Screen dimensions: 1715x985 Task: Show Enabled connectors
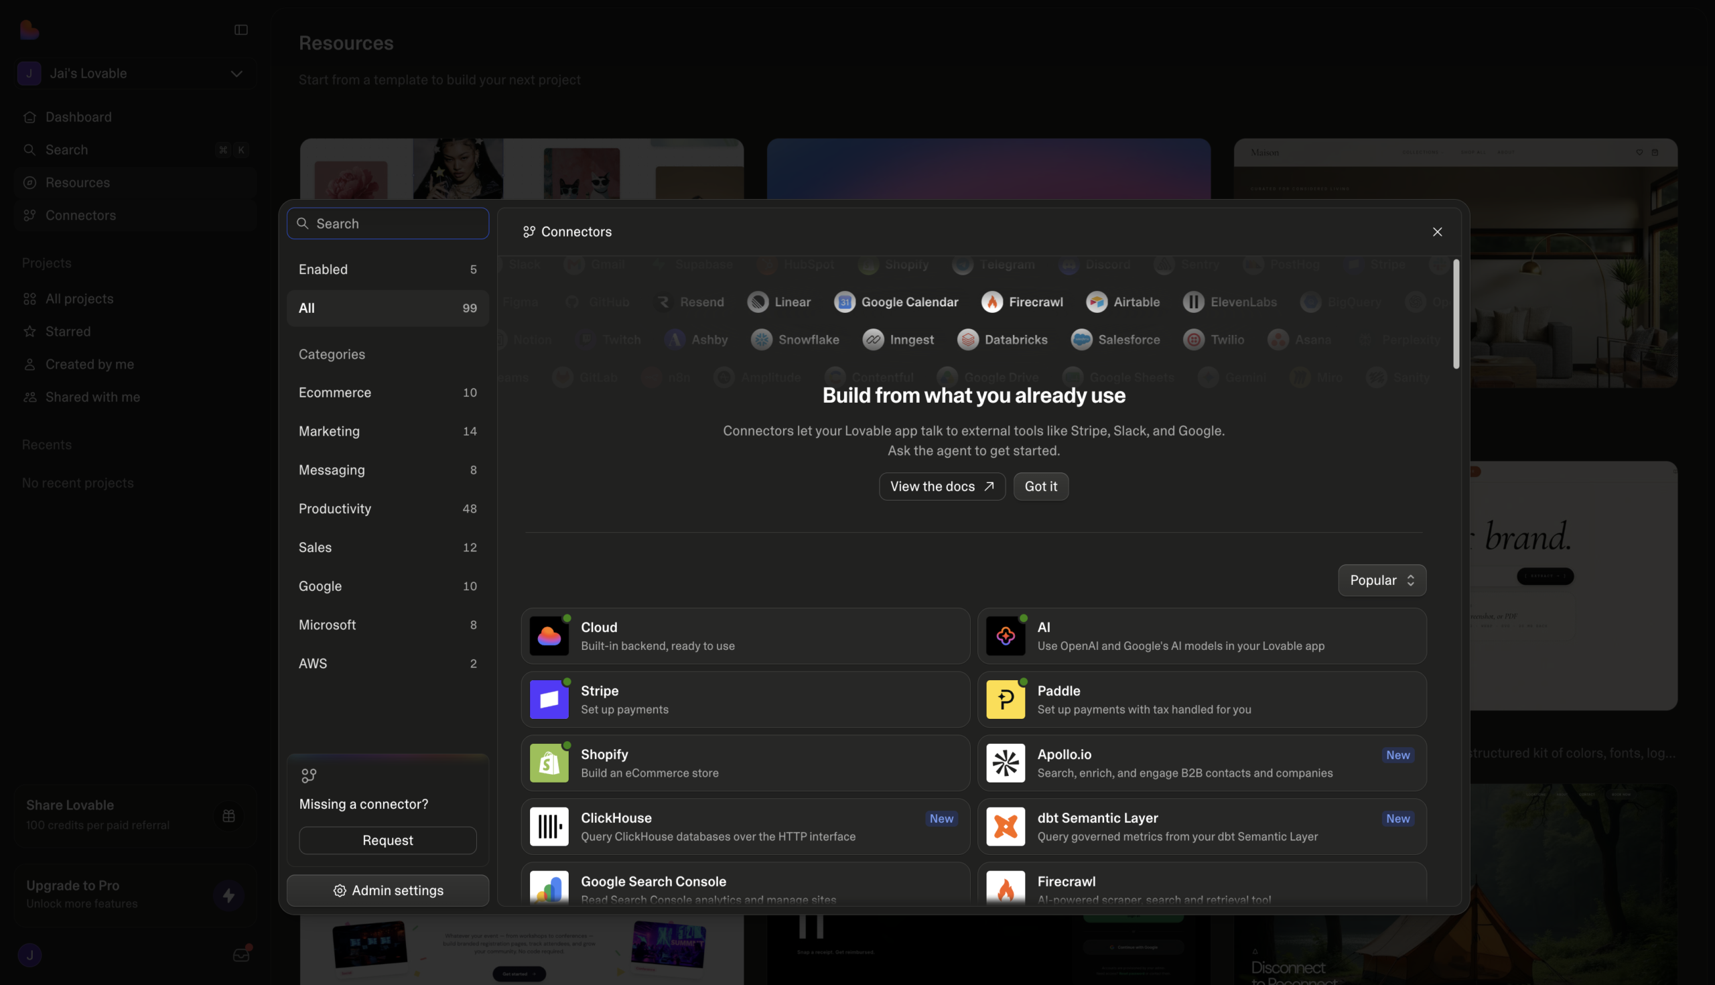(387, 269)
